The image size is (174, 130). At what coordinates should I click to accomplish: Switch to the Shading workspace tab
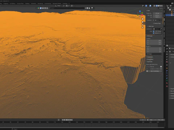click(x=27, y=4)
